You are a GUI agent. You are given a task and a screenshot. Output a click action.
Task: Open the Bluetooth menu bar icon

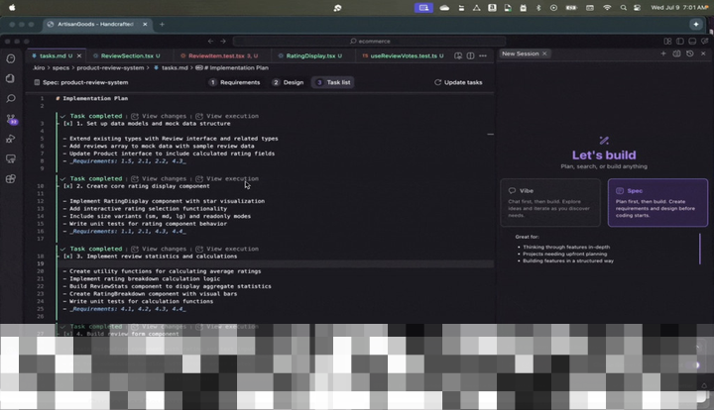pyautogui.click(x=538, y=8)
